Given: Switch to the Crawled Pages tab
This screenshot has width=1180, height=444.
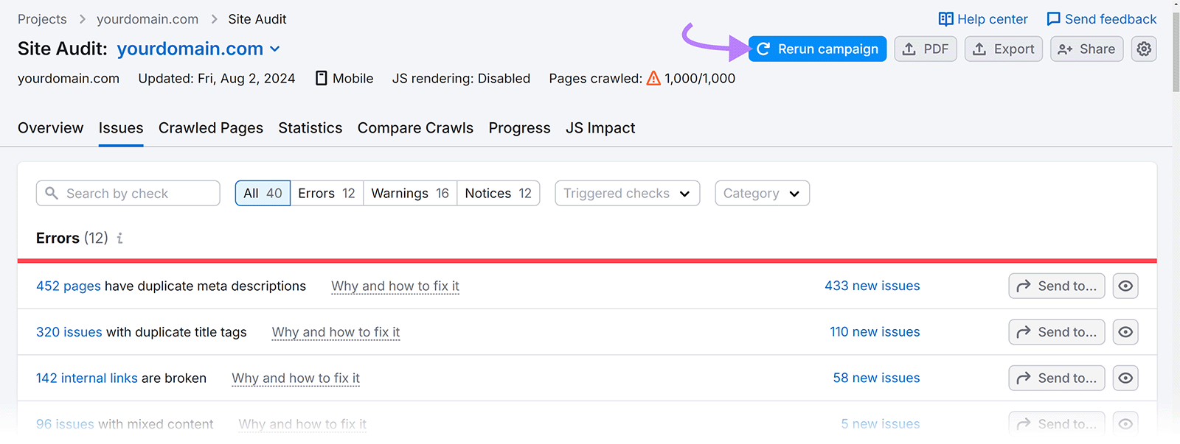Looking at the screenshot, I should [210, 128].
